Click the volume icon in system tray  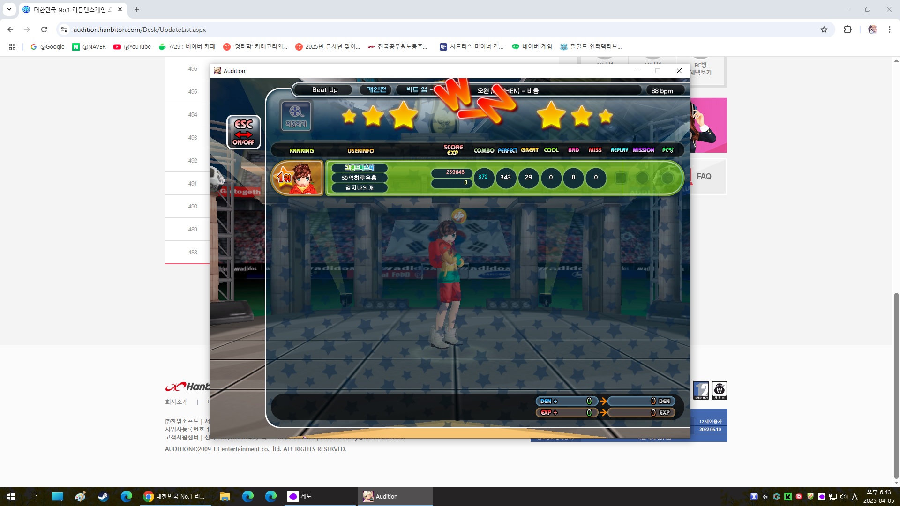tap(843, 497)
